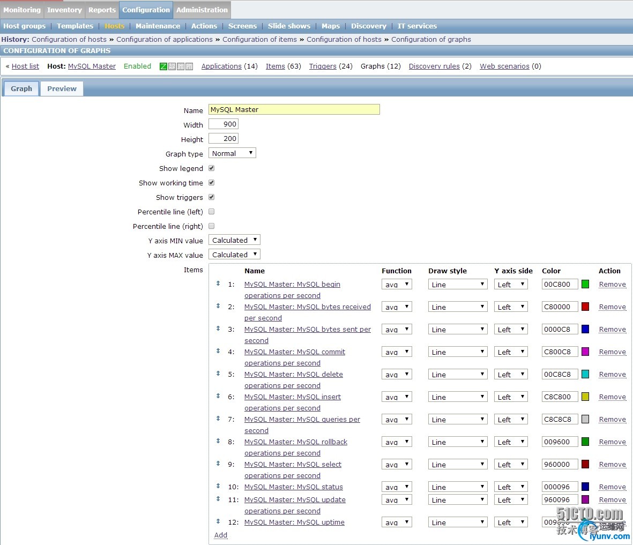The width and height of the screenshot is (633, 545).
Task: Click the reorder handle for item 10
Action: click(x=218, y=486)
